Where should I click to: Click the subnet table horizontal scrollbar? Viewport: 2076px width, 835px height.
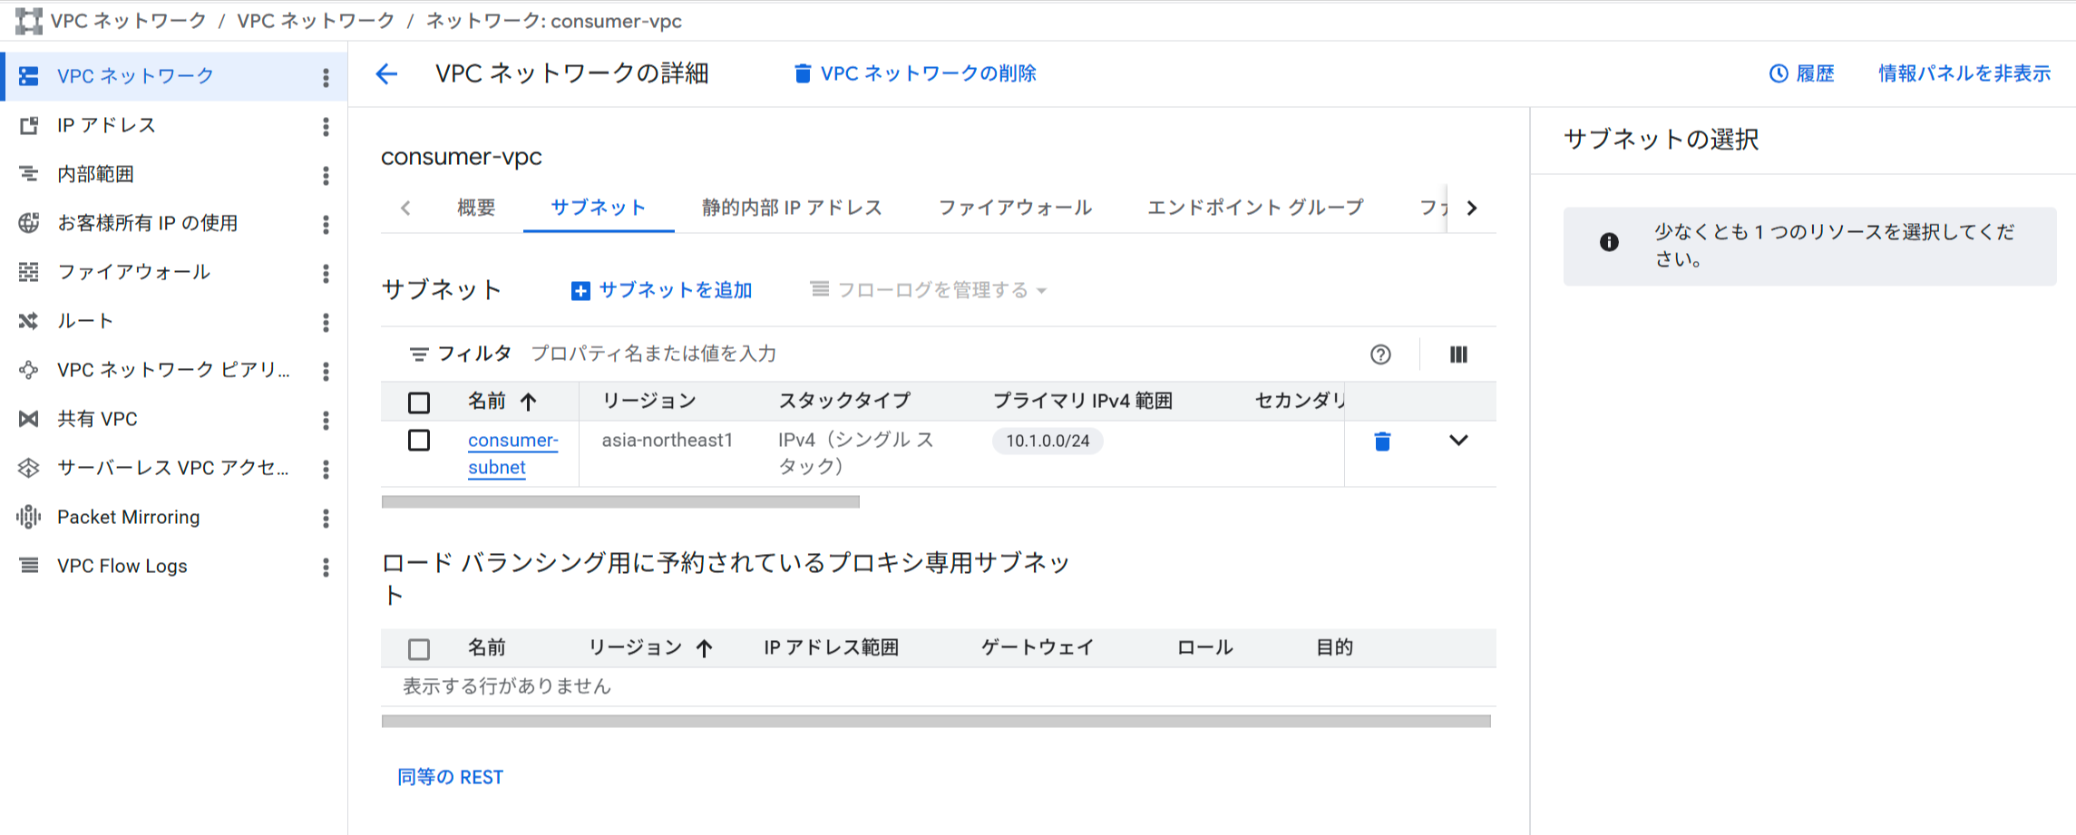[x=620, y=501]
